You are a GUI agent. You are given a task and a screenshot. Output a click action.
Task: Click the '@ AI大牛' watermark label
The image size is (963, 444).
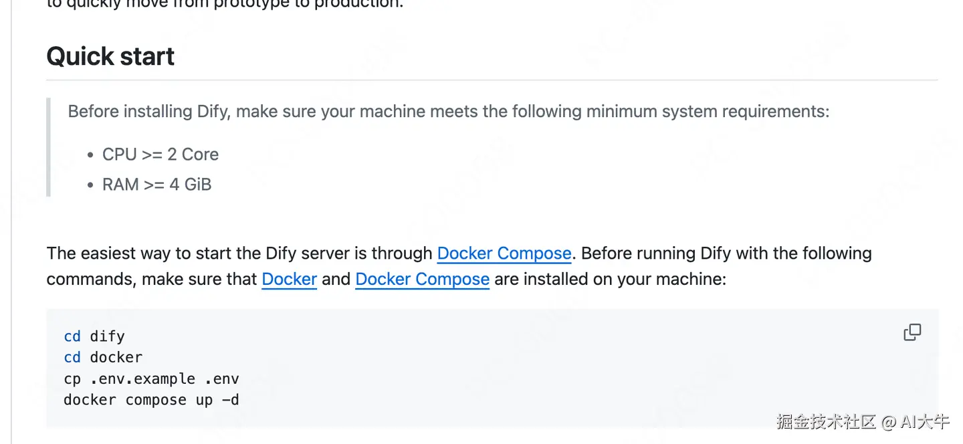(916, 421)
